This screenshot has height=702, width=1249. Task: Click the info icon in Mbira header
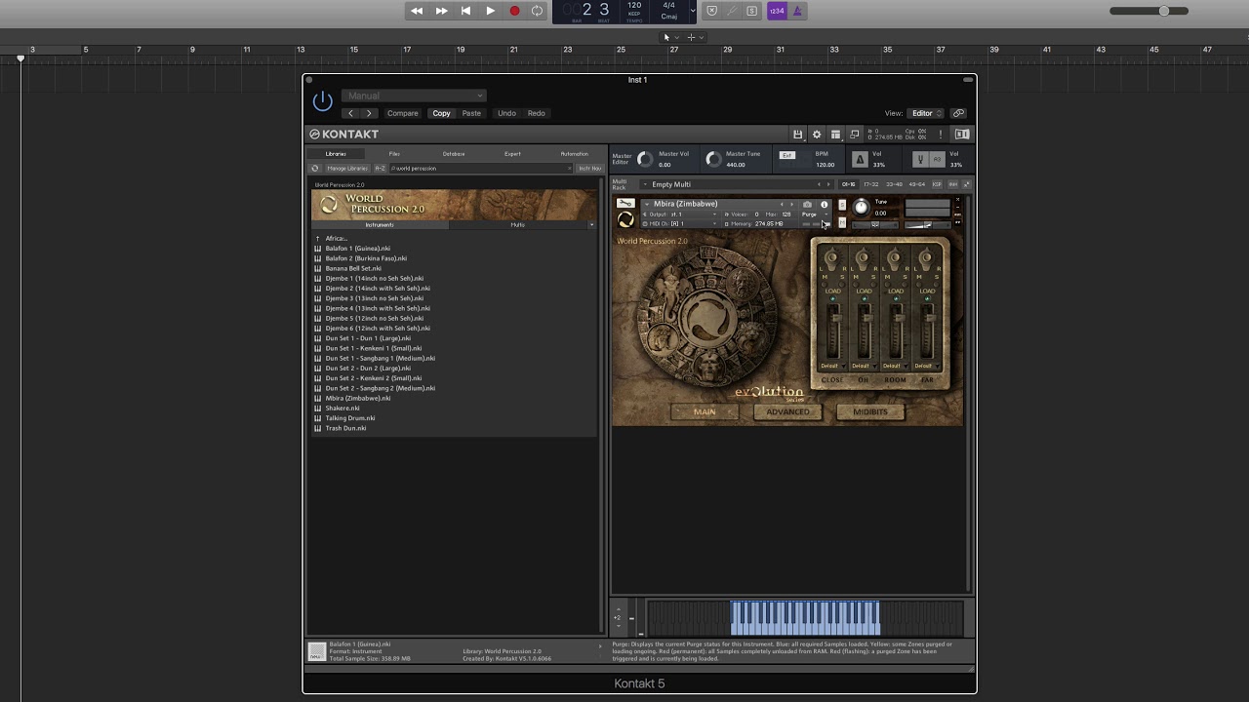824,205
